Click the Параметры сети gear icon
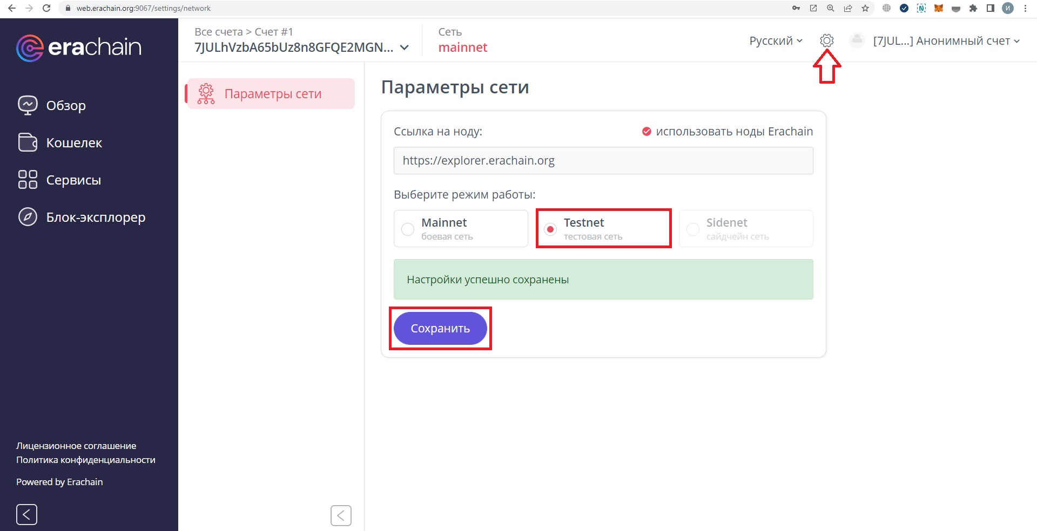Viewport: 1037px width, 531px height. (206, 93)
